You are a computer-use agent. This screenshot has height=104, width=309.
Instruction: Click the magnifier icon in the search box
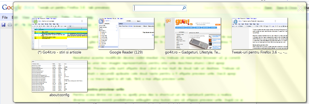(x=184, y=8)
